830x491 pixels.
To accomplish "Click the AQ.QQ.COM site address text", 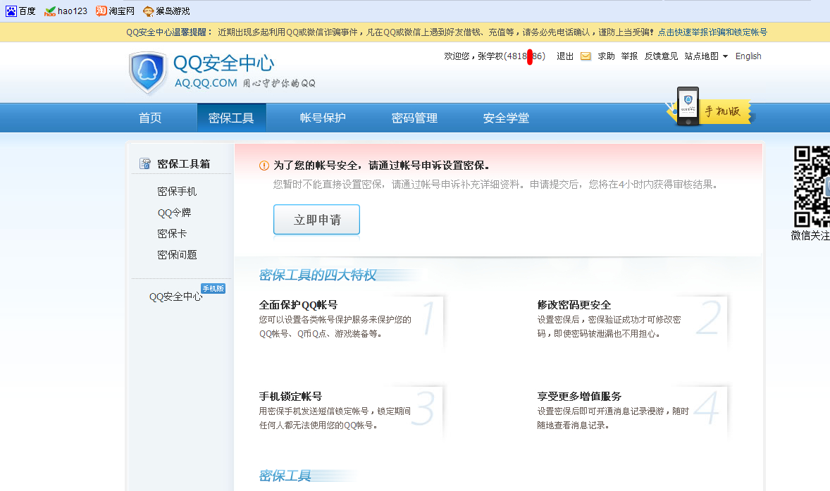I will pos(206,83).
